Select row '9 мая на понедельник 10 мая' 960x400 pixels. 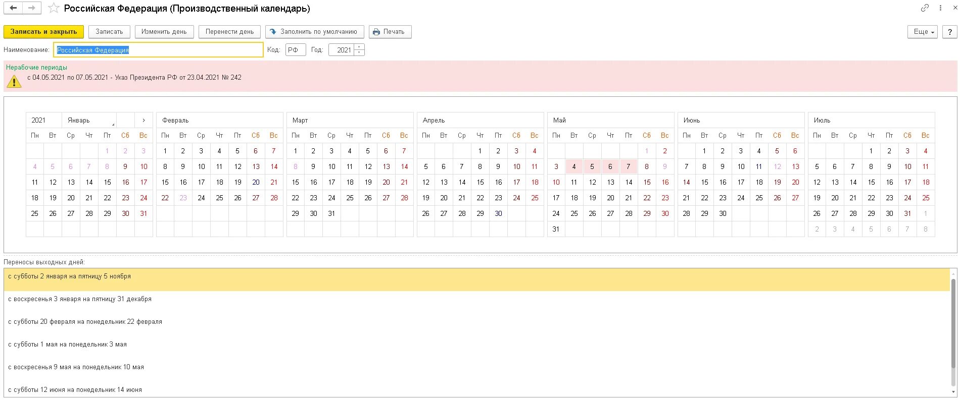coord(477,370)
